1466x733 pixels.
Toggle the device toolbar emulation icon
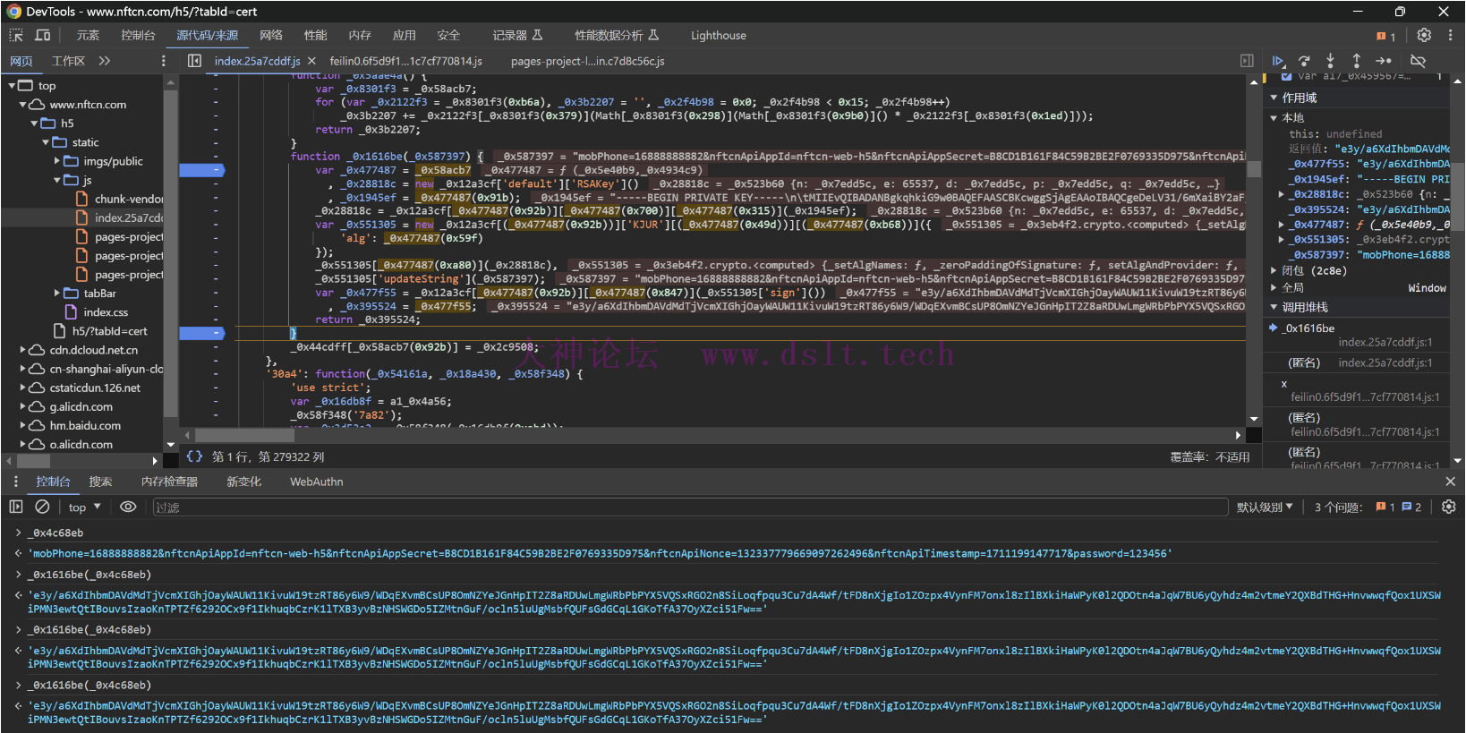click(x=42, y=35)
